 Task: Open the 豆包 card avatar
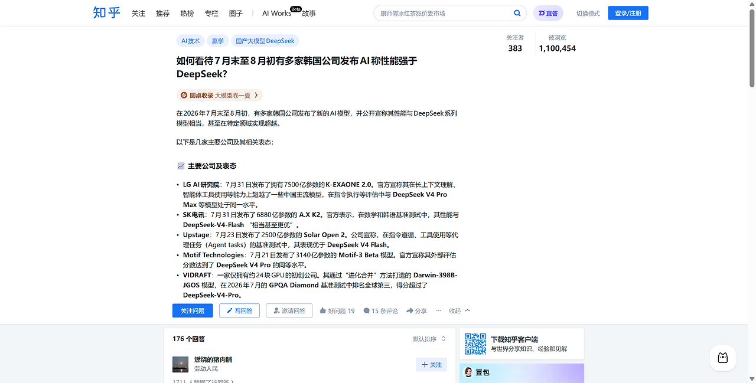[468, 372]
